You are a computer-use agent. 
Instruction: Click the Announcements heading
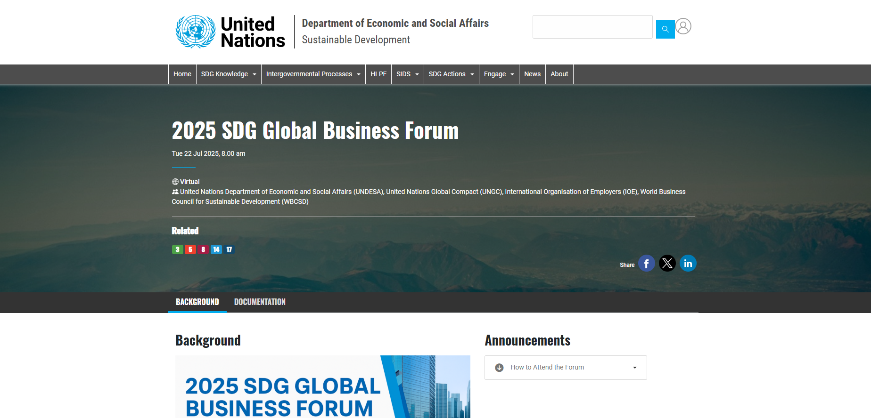coord(527,340)
